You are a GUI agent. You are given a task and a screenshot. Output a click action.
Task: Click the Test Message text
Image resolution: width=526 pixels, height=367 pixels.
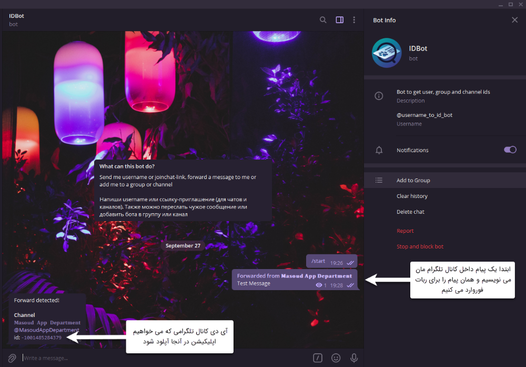coord(254,283)
